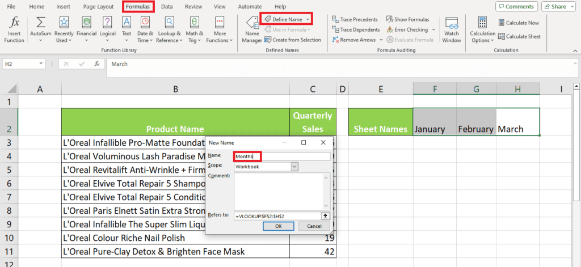Viewport: 581px width, 267px height.
Task: Click Calculate Sheet
Action: tap(519, 36)
